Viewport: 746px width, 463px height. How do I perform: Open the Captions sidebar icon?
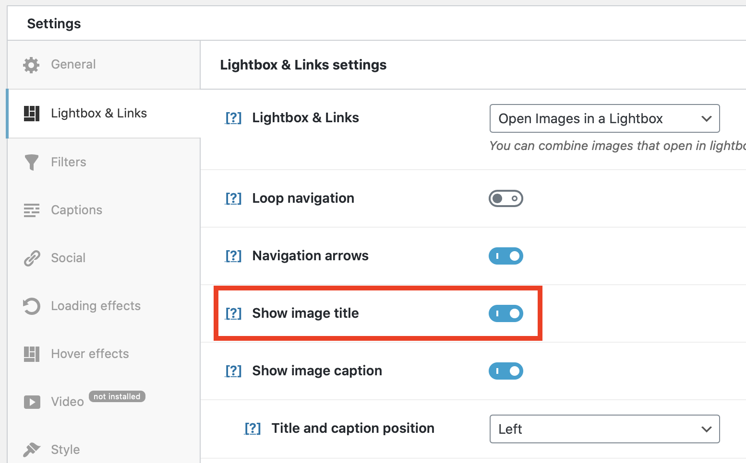click(x=31, y=210)
